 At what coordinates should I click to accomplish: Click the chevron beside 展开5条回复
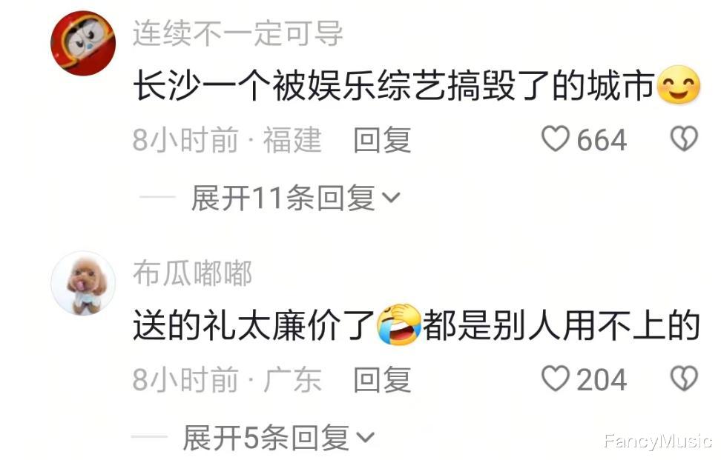(x=366, y=438)
